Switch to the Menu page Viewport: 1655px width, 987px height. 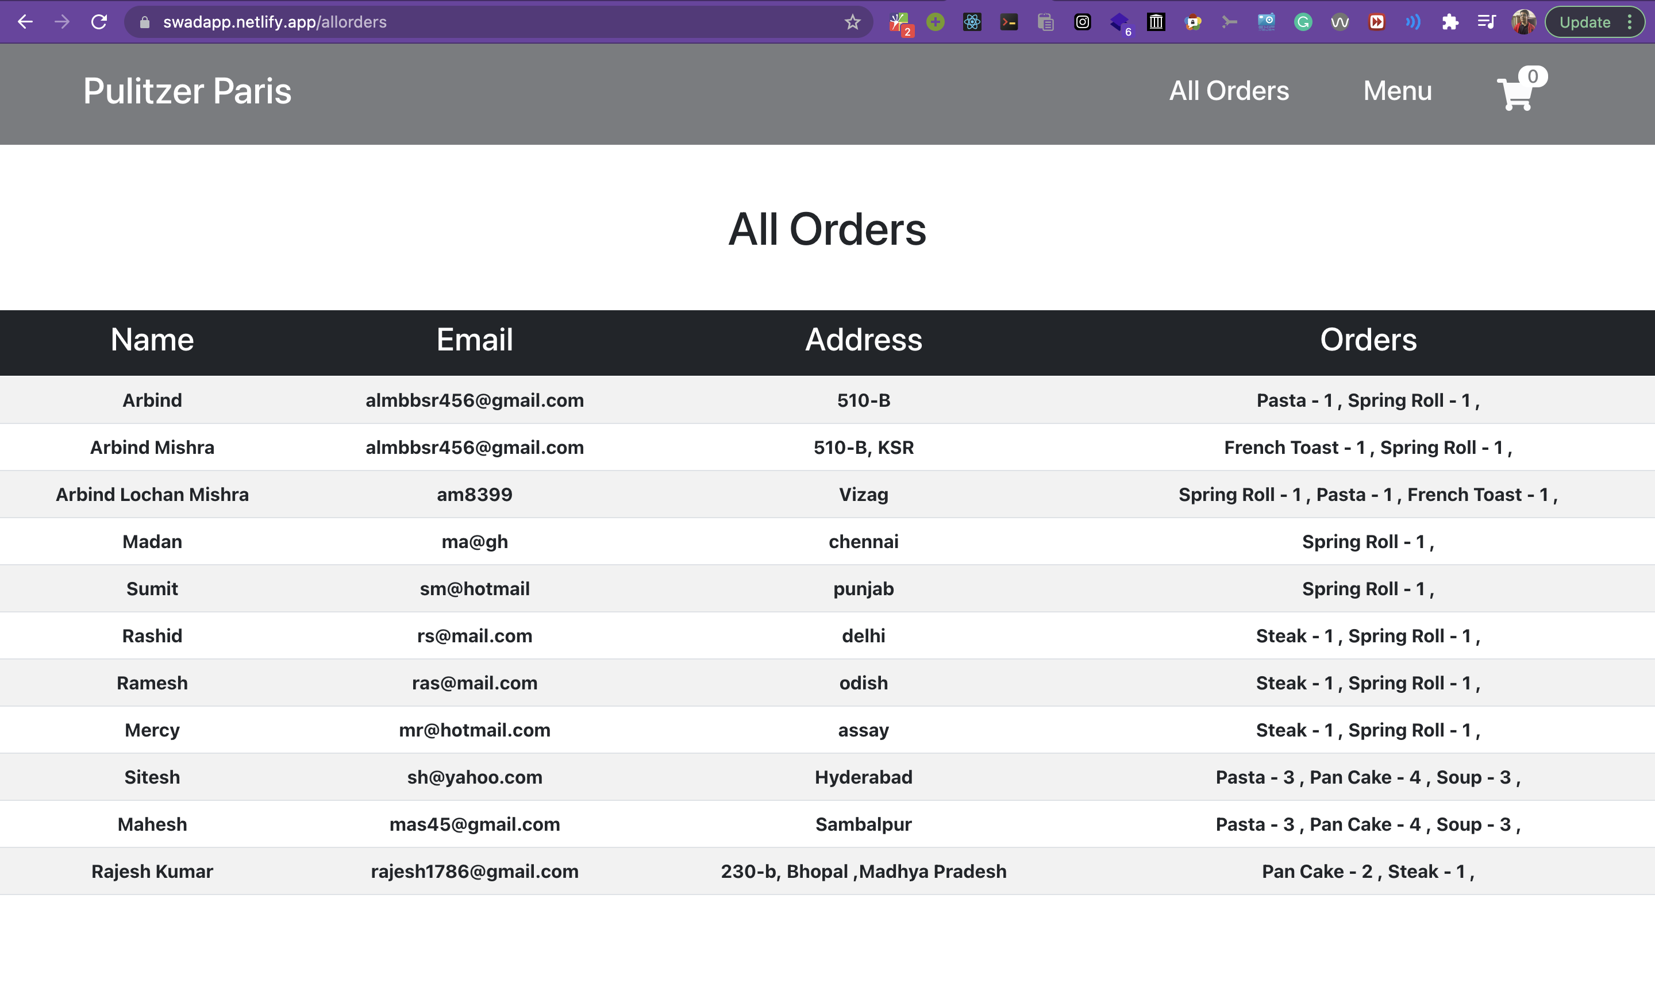pos(1397,91)
